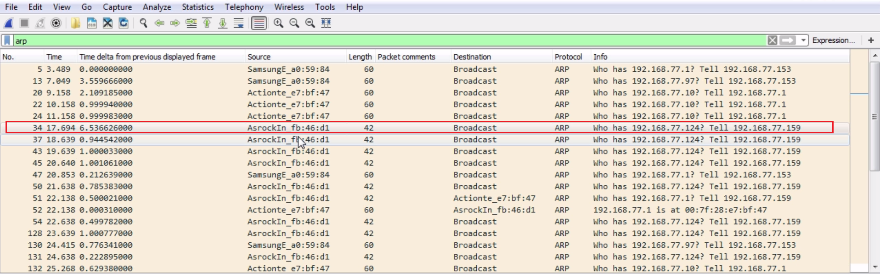Open the Capture menu
Viewport: 880px width, 274px height.
coord(117,7)
